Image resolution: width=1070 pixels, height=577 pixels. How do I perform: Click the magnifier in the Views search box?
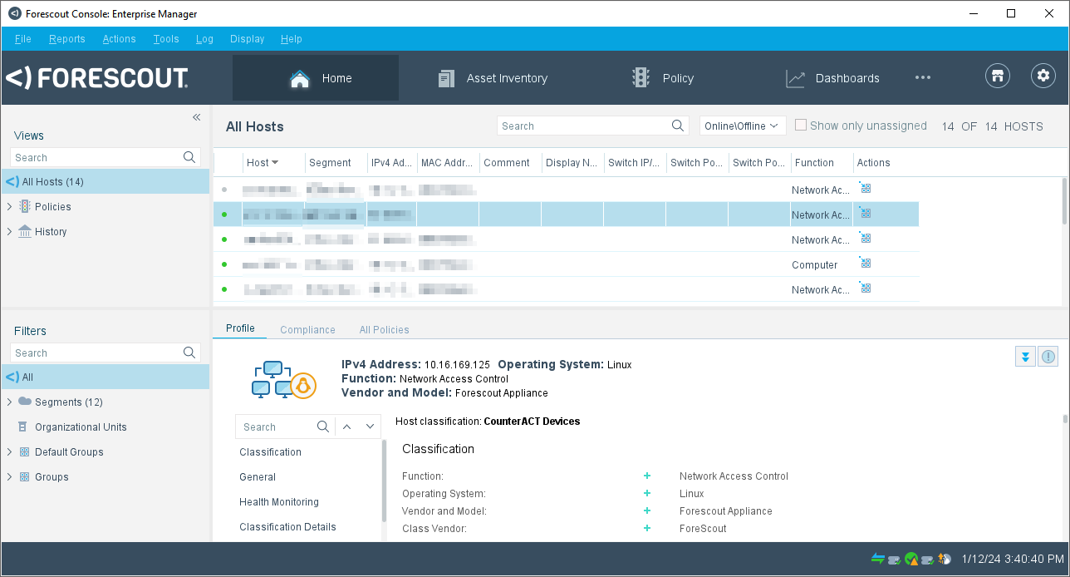click(x=189, y=157)
